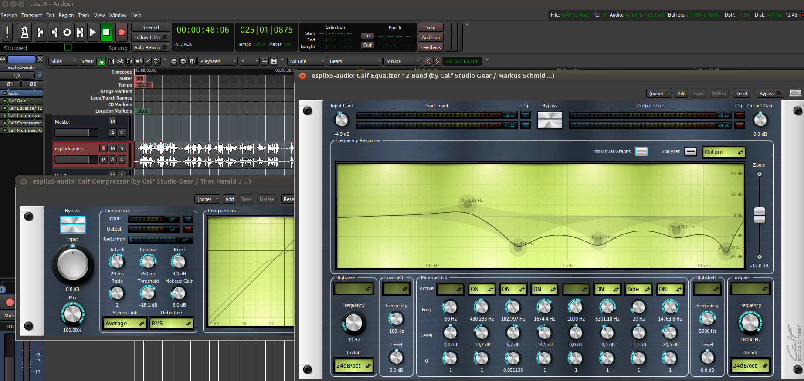Select the Stretch/time-fx tool
804x381 pixels.
[129, 61]
